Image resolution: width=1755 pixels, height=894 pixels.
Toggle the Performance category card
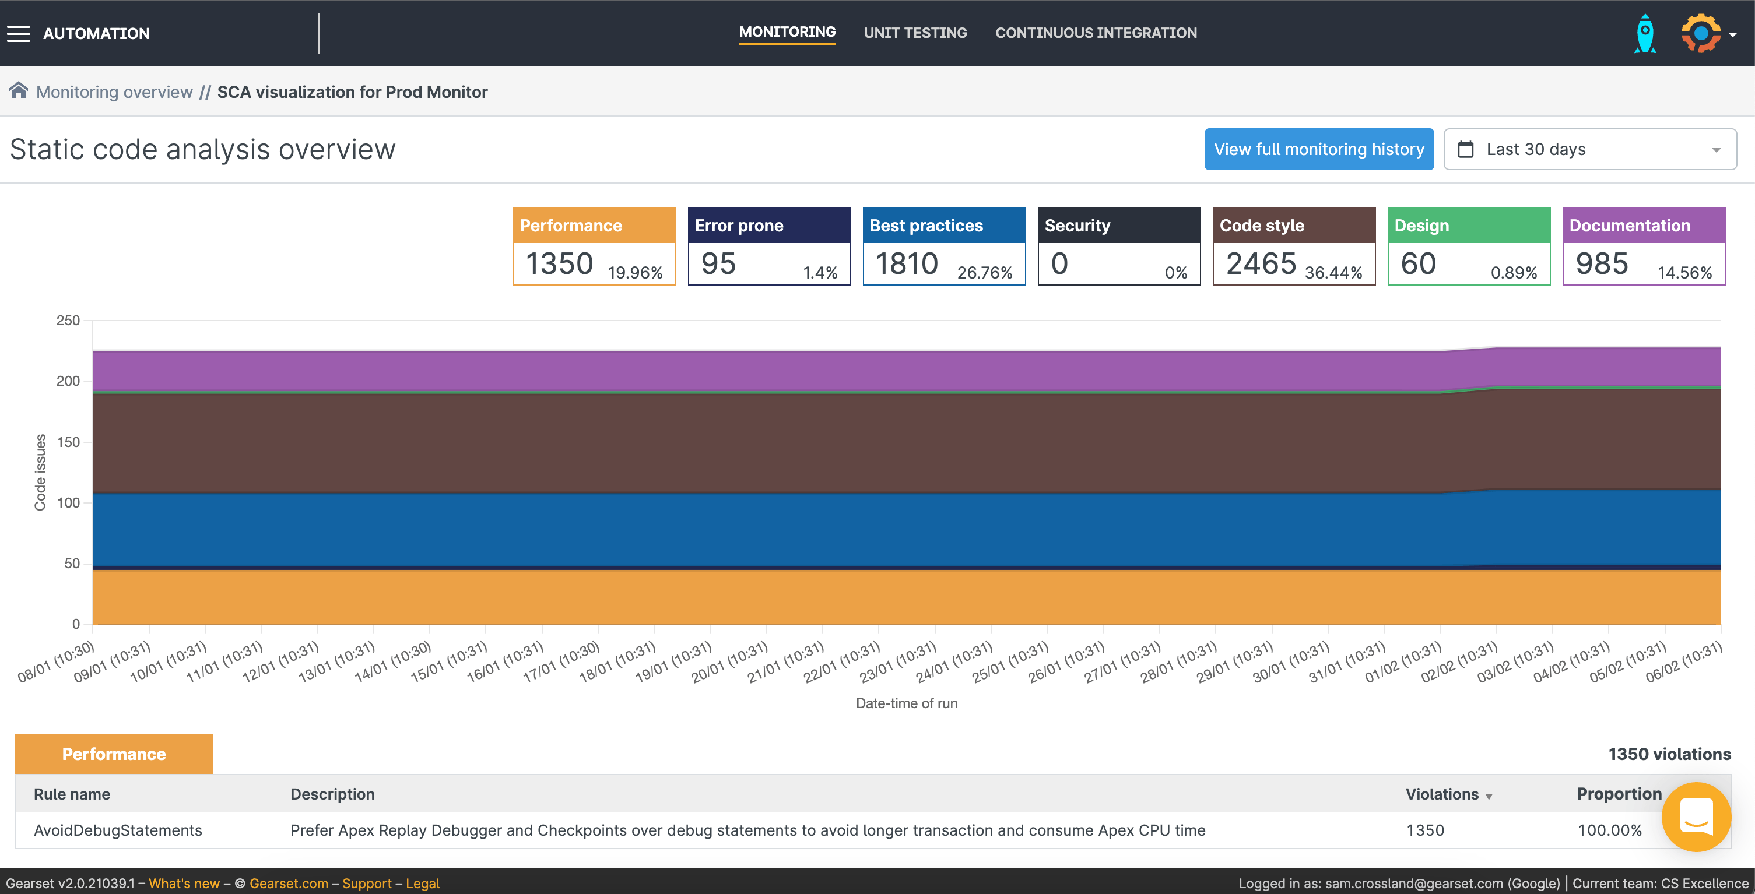tap(594, 246)
